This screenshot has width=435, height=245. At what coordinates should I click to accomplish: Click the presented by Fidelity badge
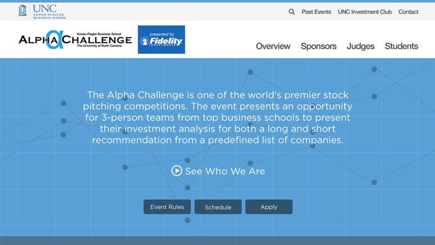(x=161, y=39)
